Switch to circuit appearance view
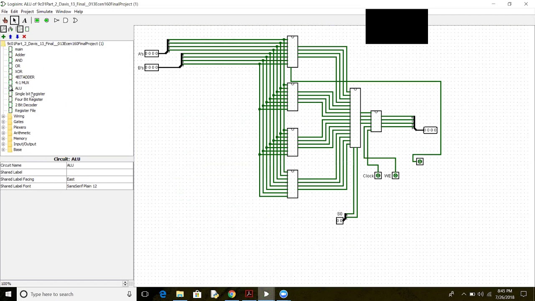This screenshot has width=535, height=301. 27,29
